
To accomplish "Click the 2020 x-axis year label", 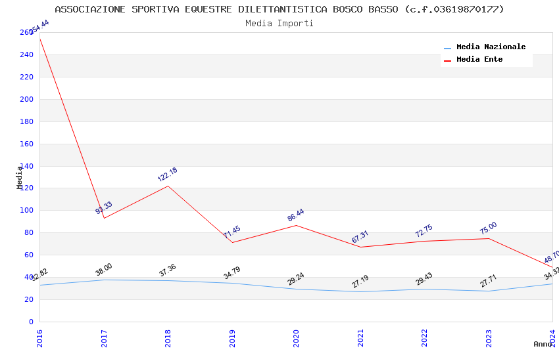I will [296, 338].
